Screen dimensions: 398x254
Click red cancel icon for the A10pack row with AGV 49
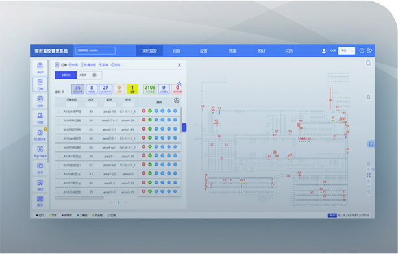pos(143,111)
